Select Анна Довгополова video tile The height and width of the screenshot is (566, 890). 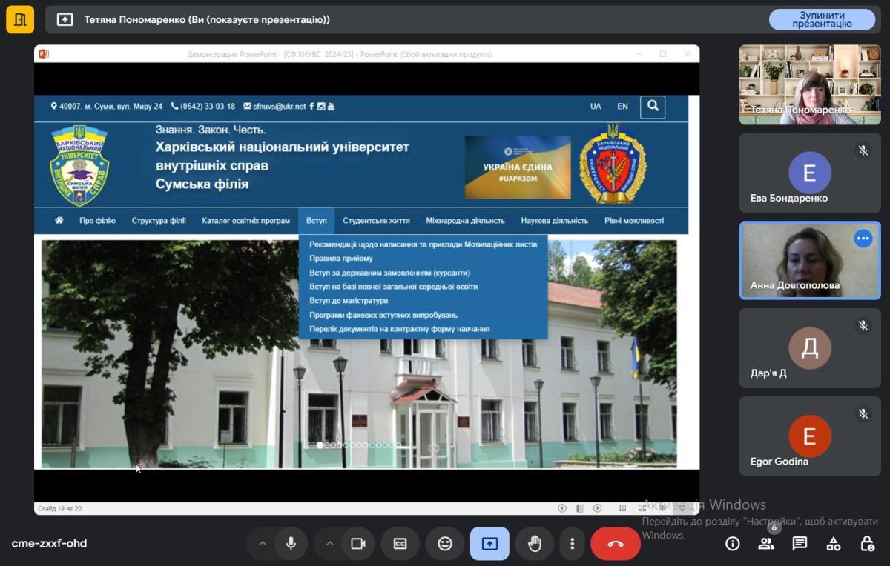(810, 260)
